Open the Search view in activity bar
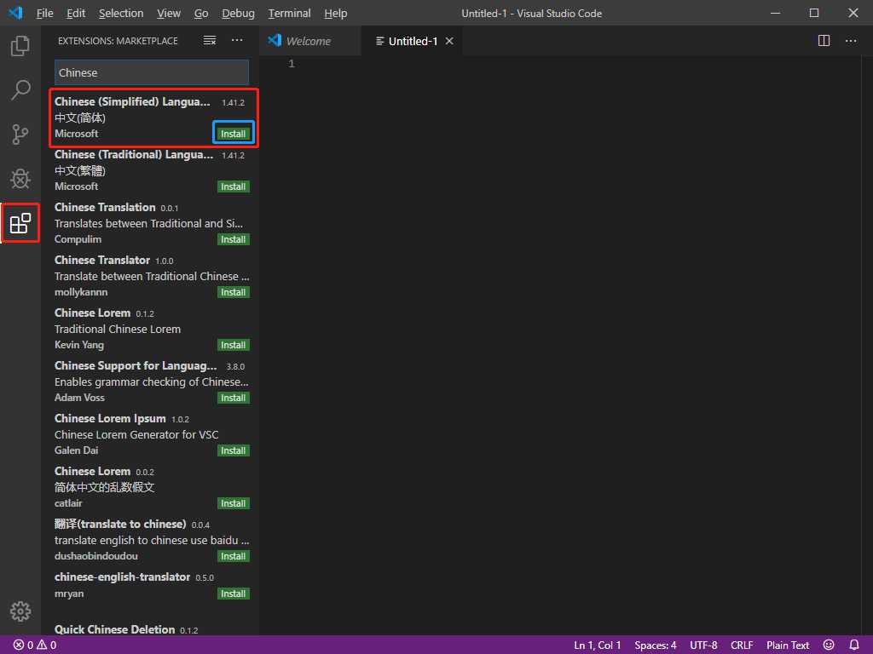 pyautogui.click(x=20, y=89)
